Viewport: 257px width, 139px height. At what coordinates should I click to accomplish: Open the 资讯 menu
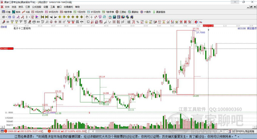click(x=21, y=7)
